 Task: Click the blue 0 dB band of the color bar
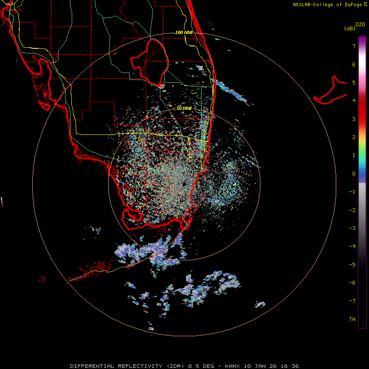[x=362, y=175]
